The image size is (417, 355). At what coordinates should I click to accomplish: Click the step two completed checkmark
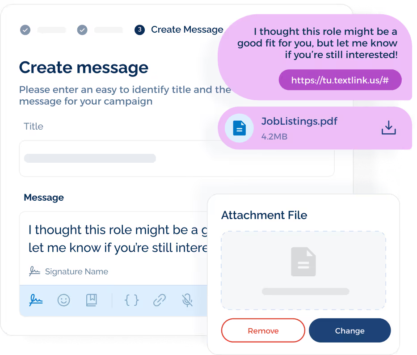[x=82, y=30]
